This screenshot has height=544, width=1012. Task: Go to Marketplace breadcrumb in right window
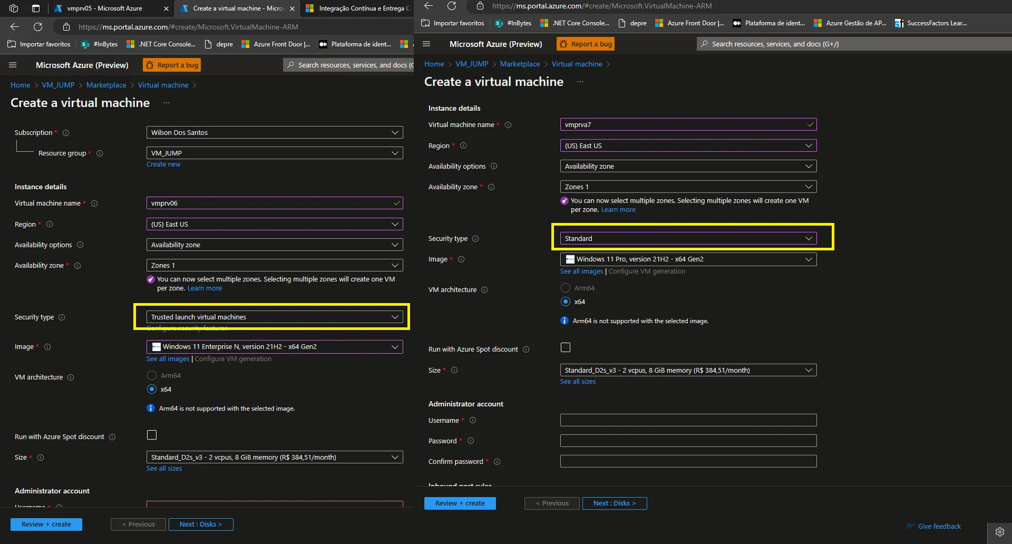pyautogui.click(x=520, y=64)
